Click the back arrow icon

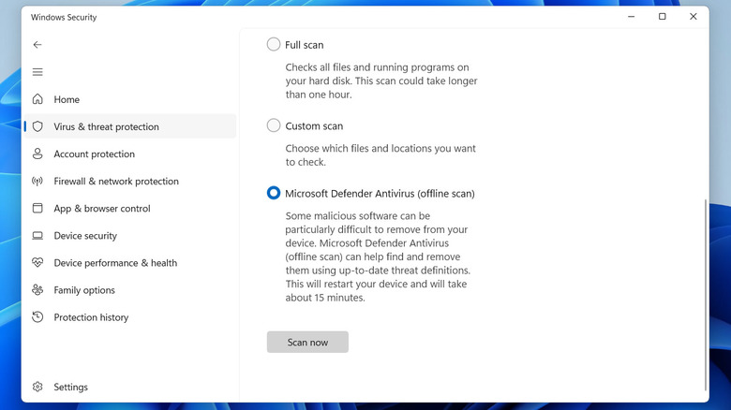(x=37, y=45)
